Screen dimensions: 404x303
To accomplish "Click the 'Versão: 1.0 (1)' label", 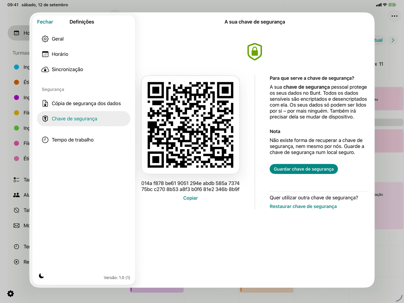I will (x=117, y=277).
